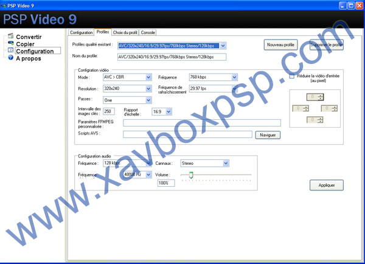The image size is (365, 264).
Task: Click the Convertir clapperboard icon
Action: (x=11, y=36)
